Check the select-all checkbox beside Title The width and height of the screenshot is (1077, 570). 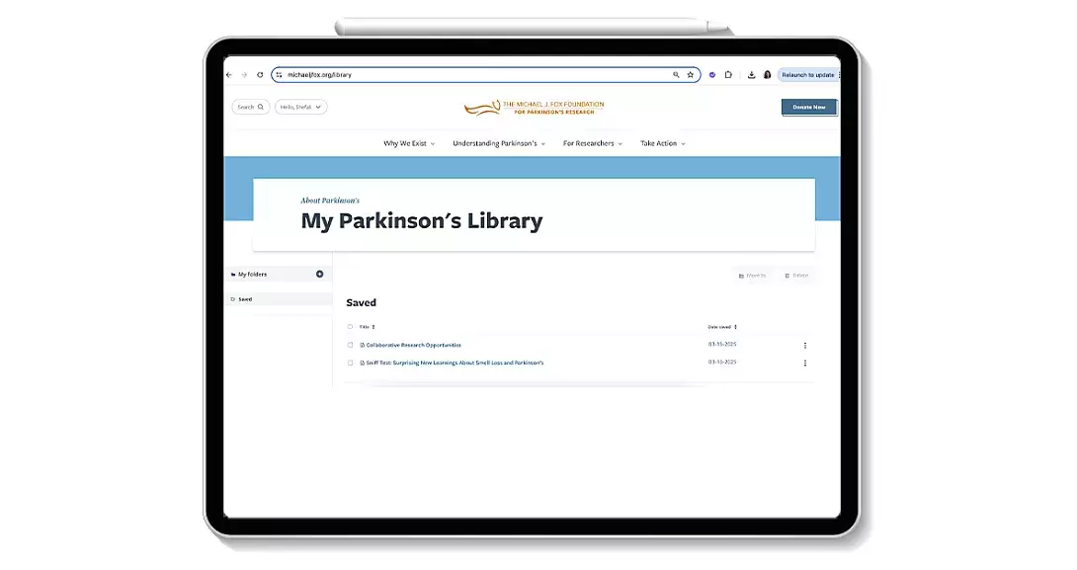(350, 327)
